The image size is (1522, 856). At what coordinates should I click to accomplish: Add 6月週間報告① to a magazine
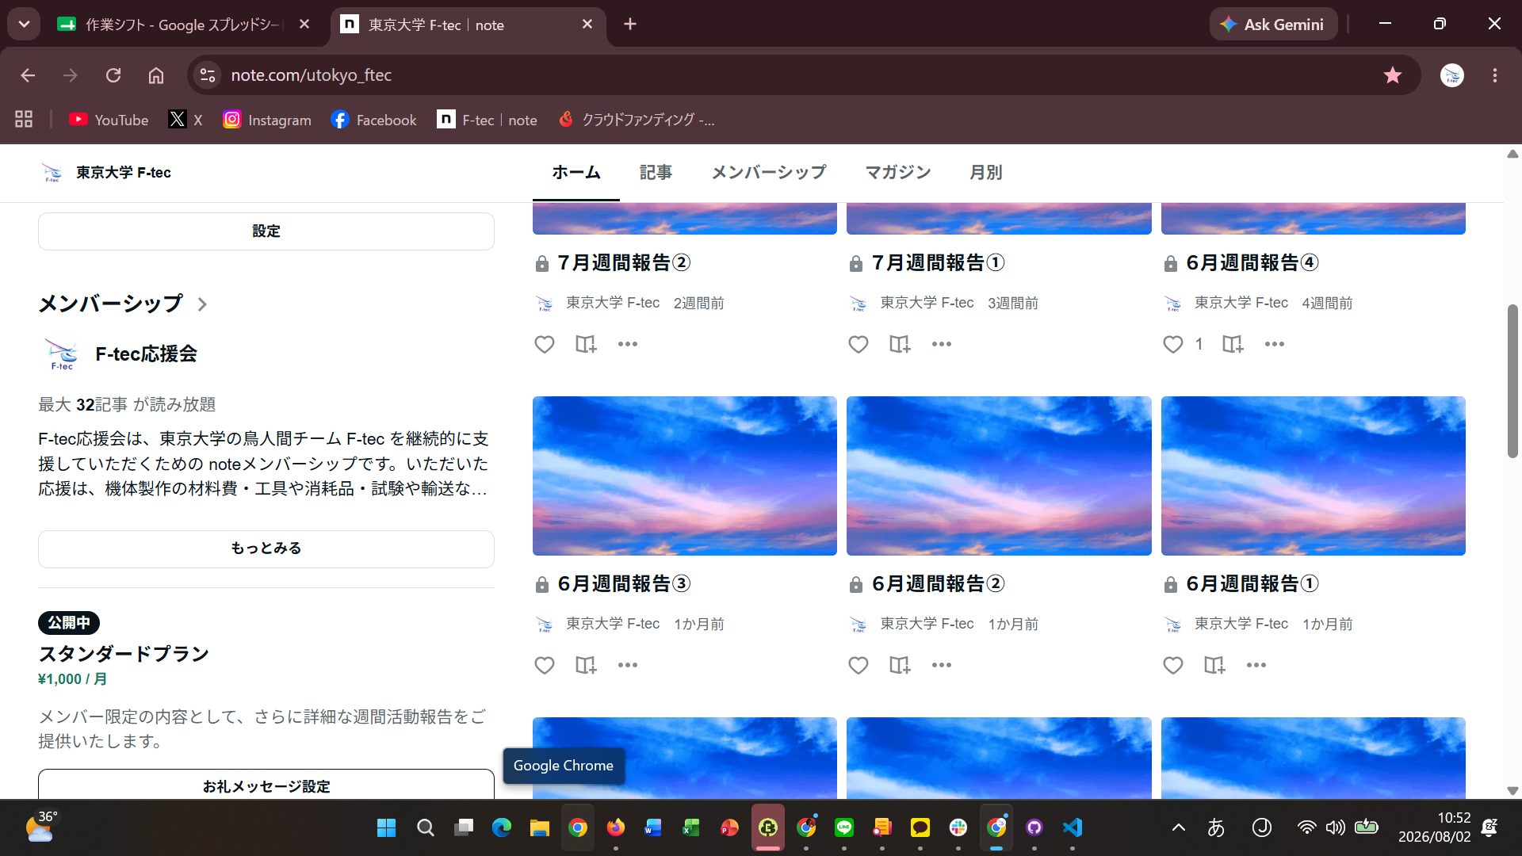click(1214, 665)
